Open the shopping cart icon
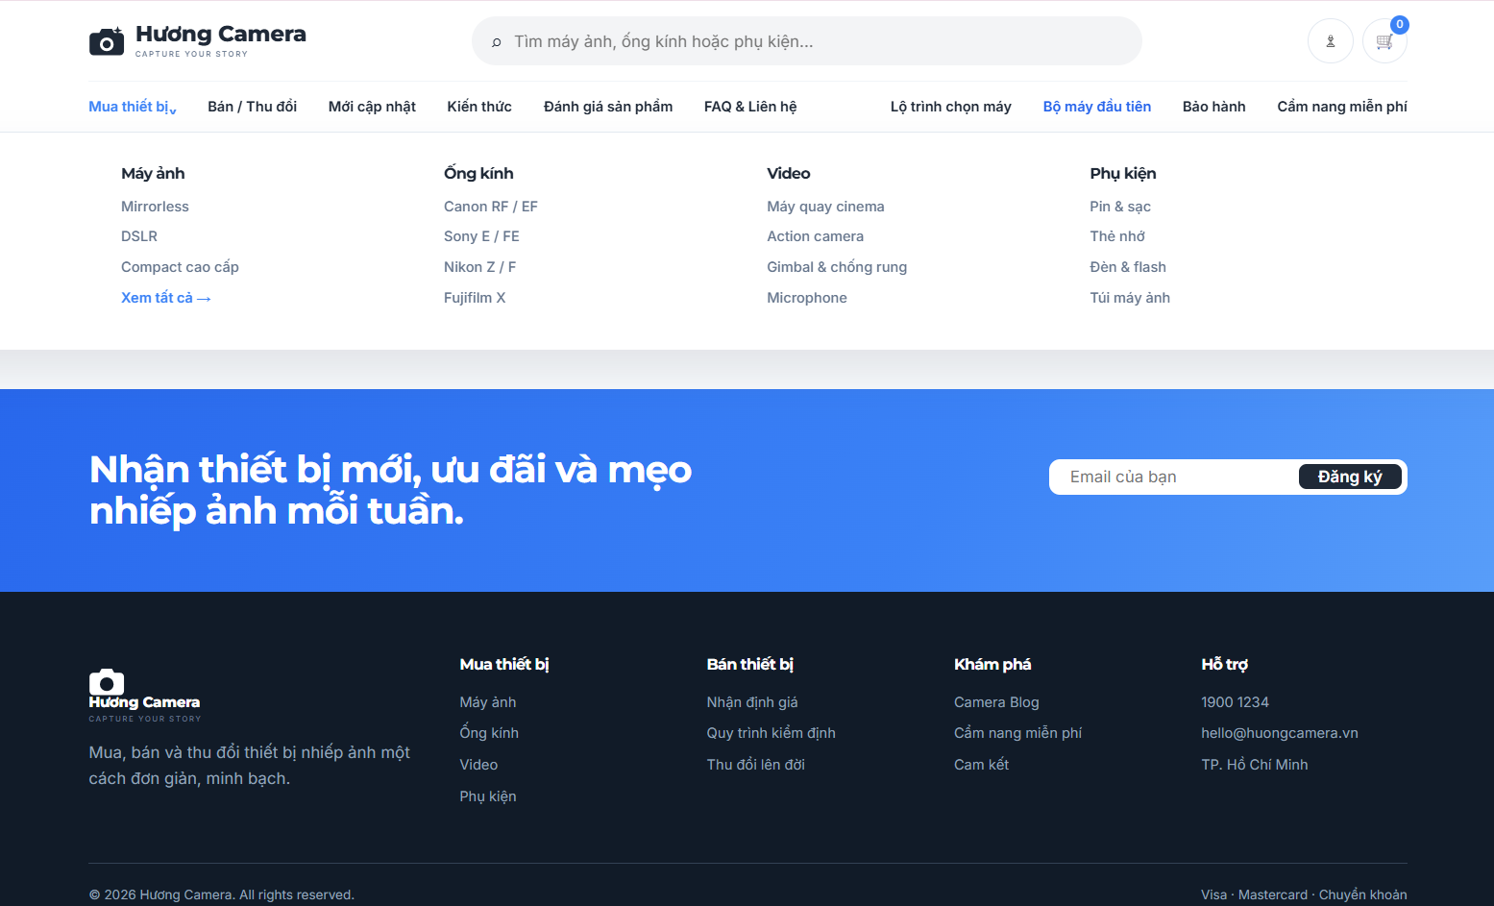Image resolution: width=1494 pixels, height=906 pixels. click(1384, 41)
